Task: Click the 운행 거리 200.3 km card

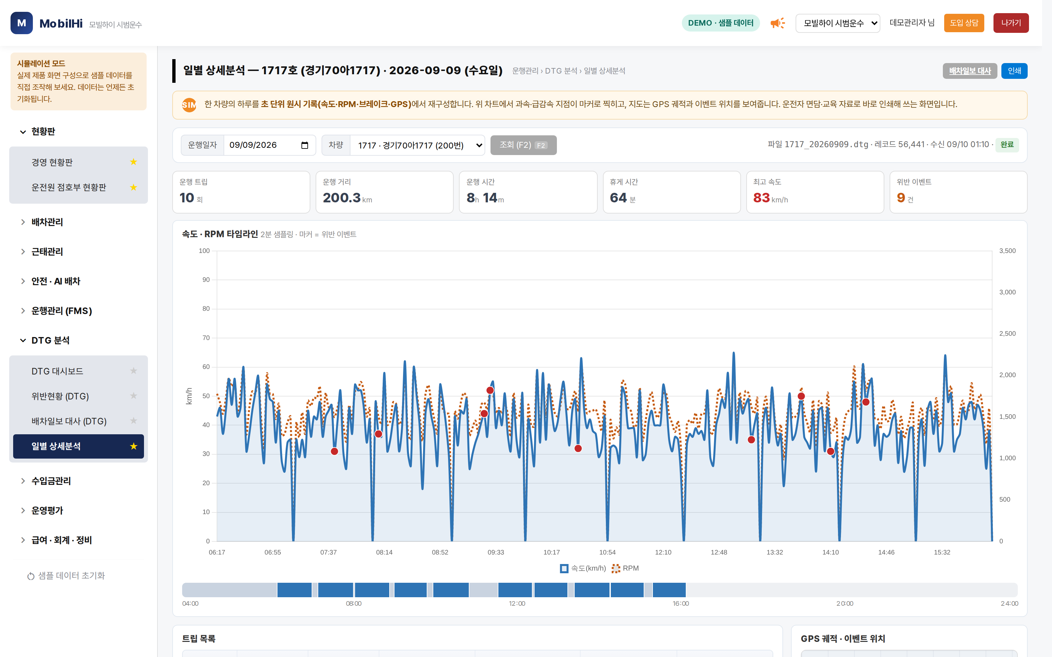Action: (x=384, y=192)
